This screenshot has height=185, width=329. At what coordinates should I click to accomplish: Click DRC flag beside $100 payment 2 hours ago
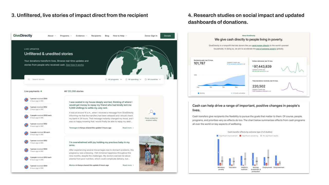[26, 100]
